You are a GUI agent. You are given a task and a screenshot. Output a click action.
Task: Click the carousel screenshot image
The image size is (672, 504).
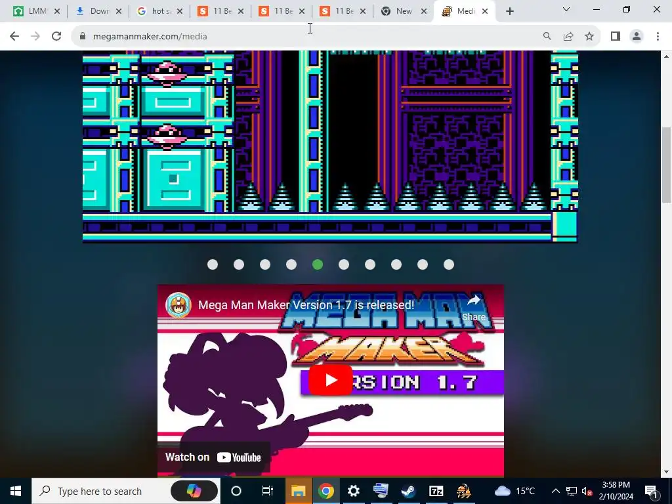click(330, 146)
